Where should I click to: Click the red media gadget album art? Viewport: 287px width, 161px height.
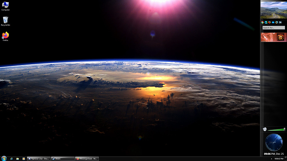[280, 37]
